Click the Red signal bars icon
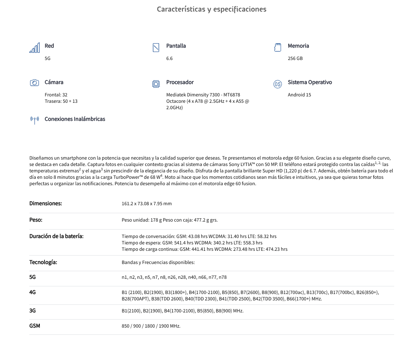The height and width of the screenshot is (338, 409). pyautogui.click(x=34, y=48)
